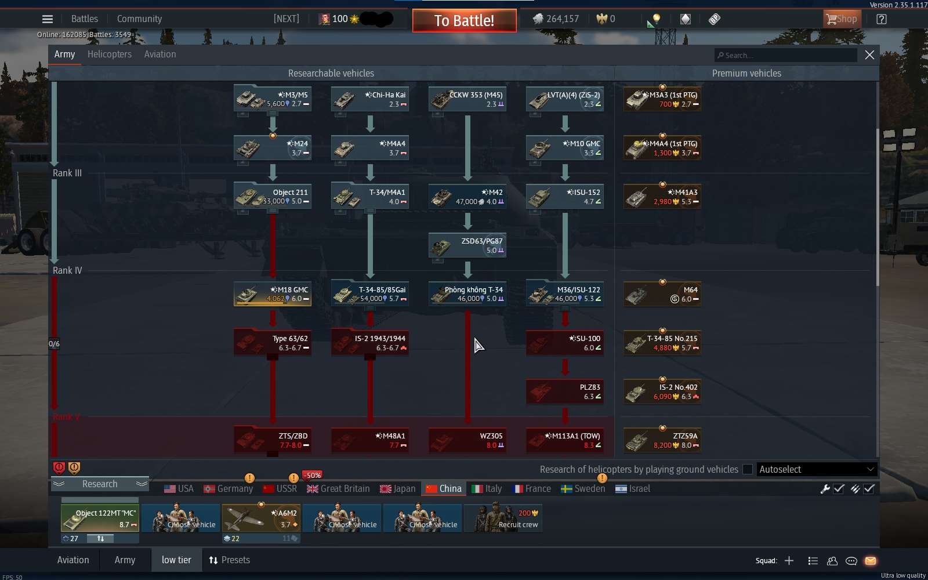Open the lightbulb hints icon
The width and height of the screenshot is (928, 580).
coord(656,19)
